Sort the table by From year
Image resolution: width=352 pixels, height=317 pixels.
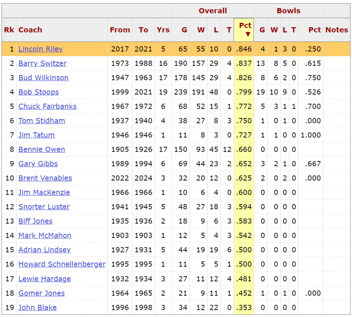120,30
